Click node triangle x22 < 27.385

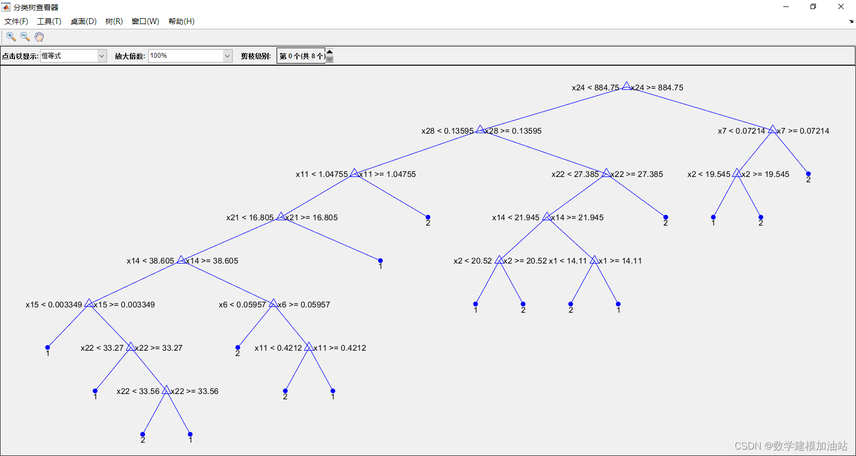click(606, 173)
